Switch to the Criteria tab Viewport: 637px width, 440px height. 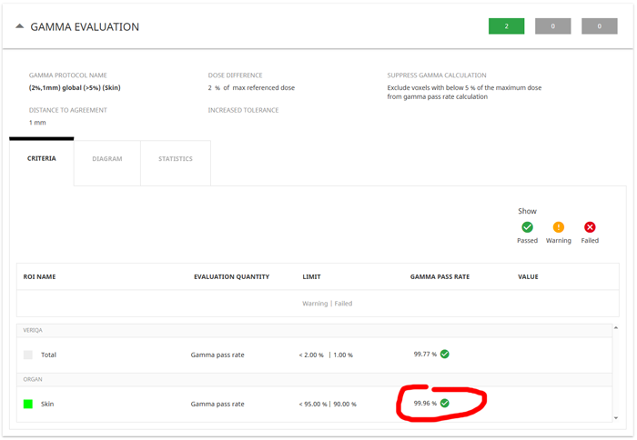coord(42,159)
